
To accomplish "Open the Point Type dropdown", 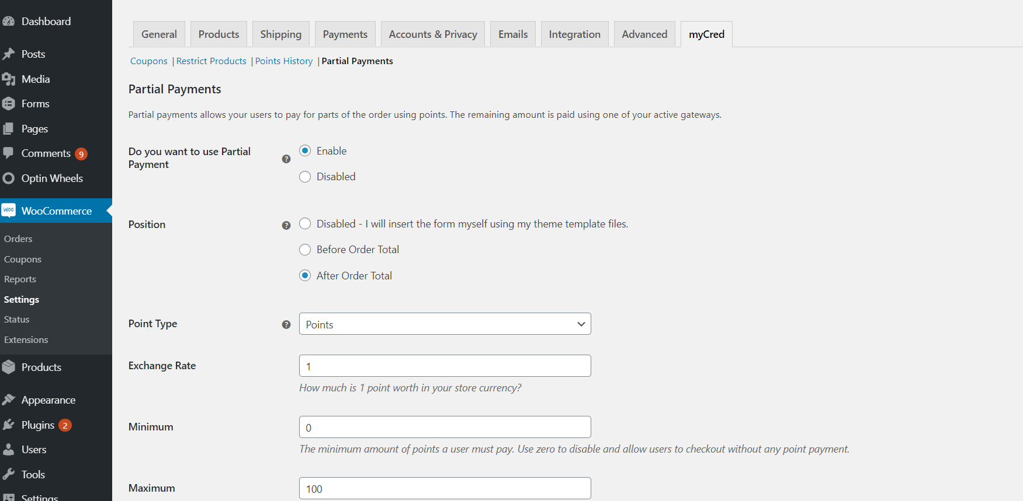I will tap(445, 324).
